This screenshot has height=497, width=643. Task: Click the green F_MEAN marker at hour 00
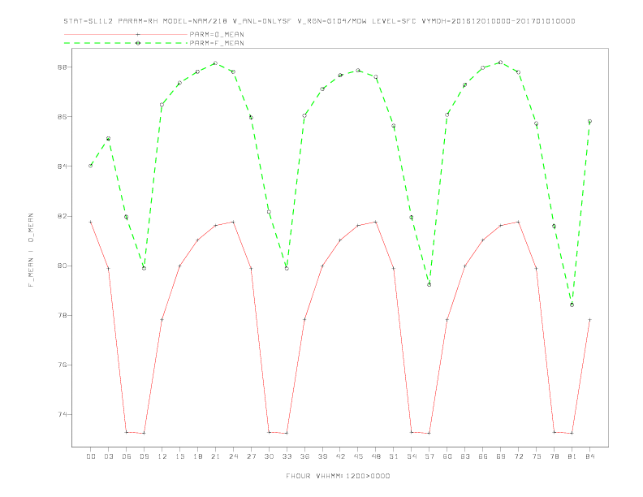pyautogui.click(x=91, y=166)
